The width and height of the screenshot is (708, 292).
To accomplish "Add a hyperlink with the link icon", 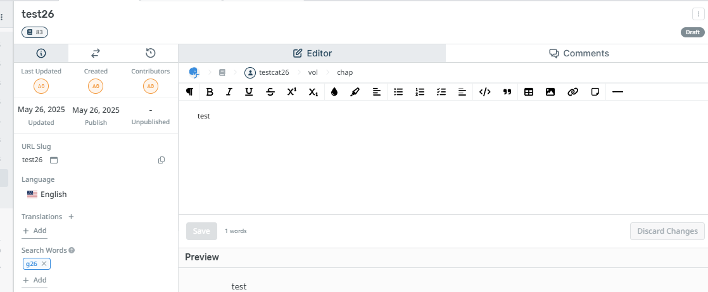I will [572, 92].
